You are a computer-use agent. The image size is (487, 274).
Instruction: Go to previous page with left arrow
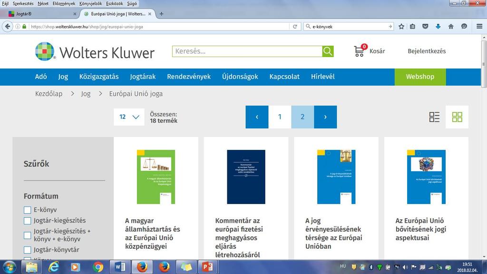coord(257,117)
